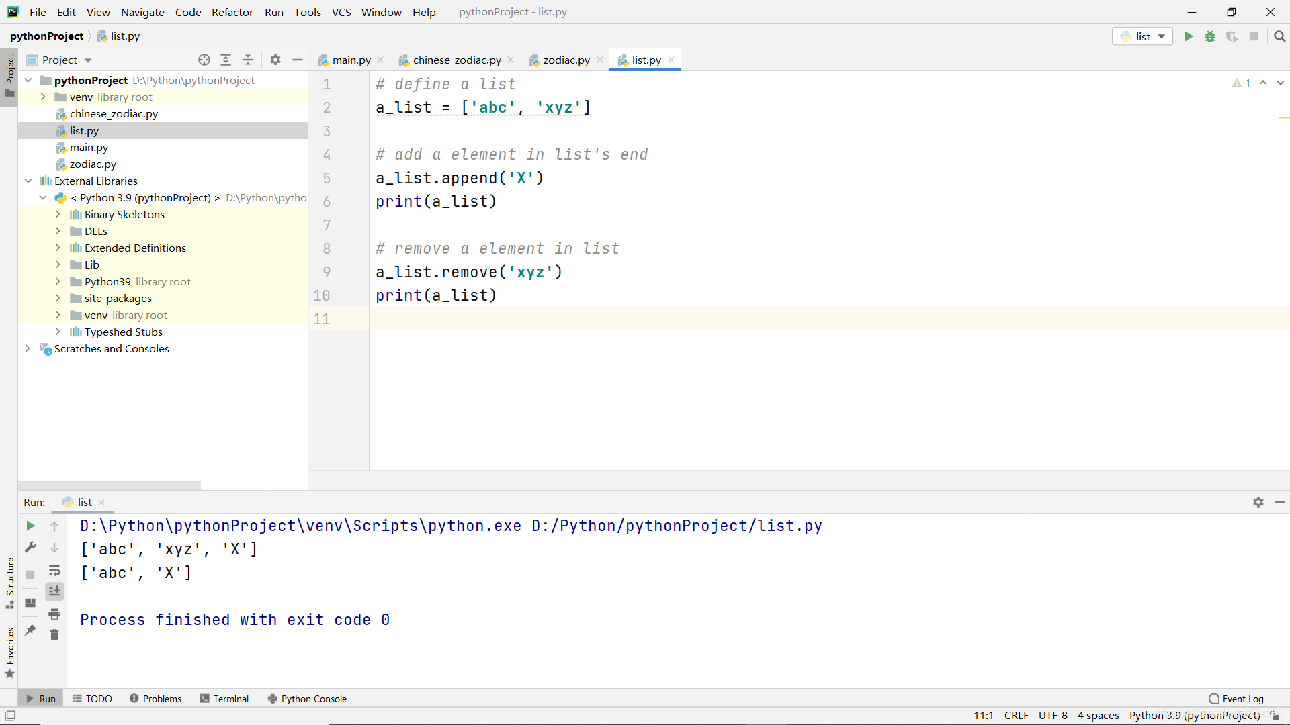Click the Print output icon in Run toolbar

[54, 614]
